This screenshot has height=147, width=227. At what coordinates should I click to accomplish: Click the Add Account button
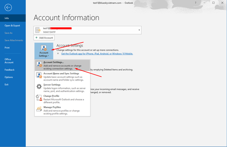(44, 38)
